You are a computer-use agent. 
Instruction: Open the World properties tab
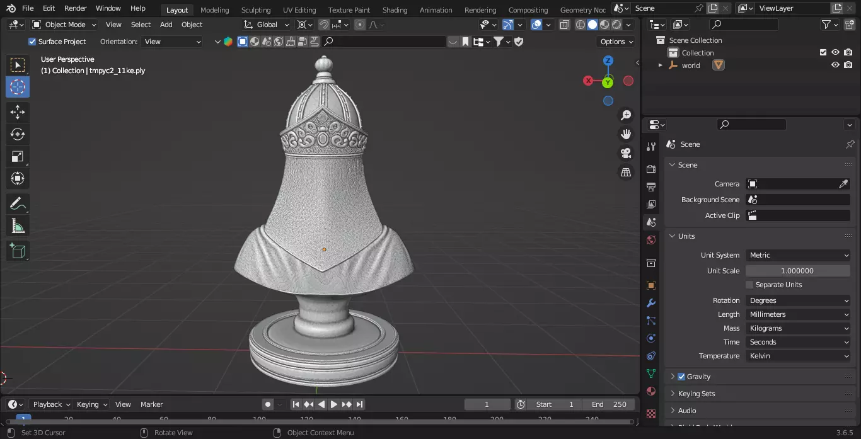point(651,240)
